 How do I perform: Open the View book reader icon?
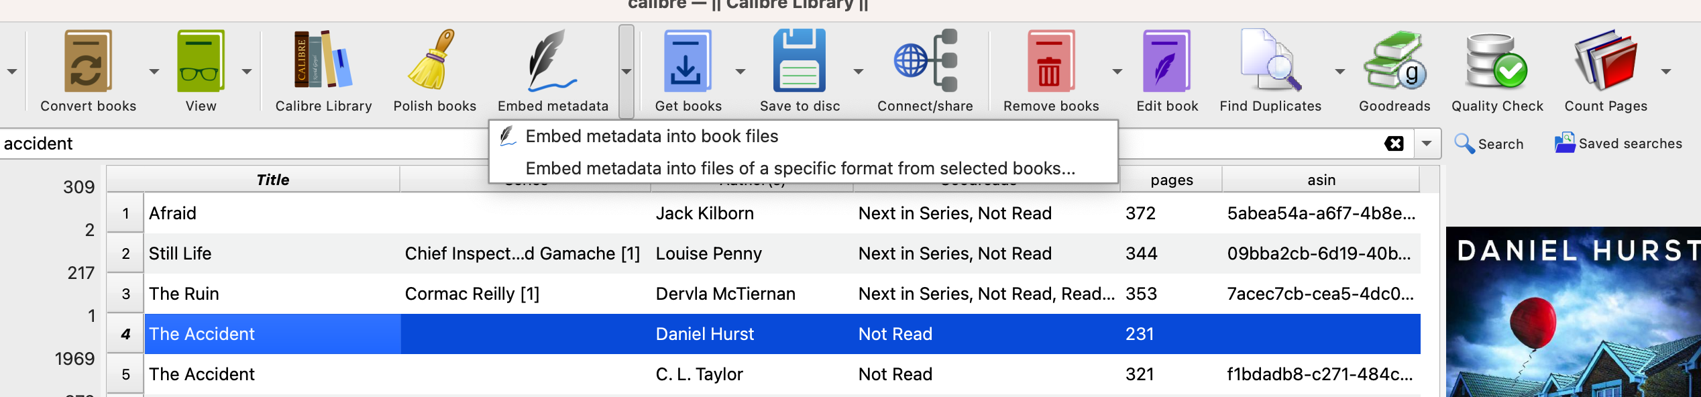(201, 62)
